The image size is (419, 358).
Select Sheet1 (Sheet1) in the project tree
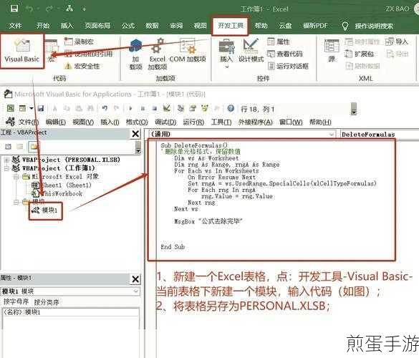pyautogui.click(x=61, y=185)
